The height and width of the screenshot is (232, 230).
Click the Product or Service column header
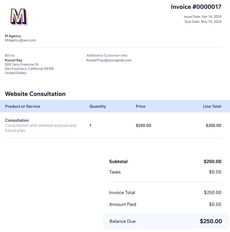point(22,106)
